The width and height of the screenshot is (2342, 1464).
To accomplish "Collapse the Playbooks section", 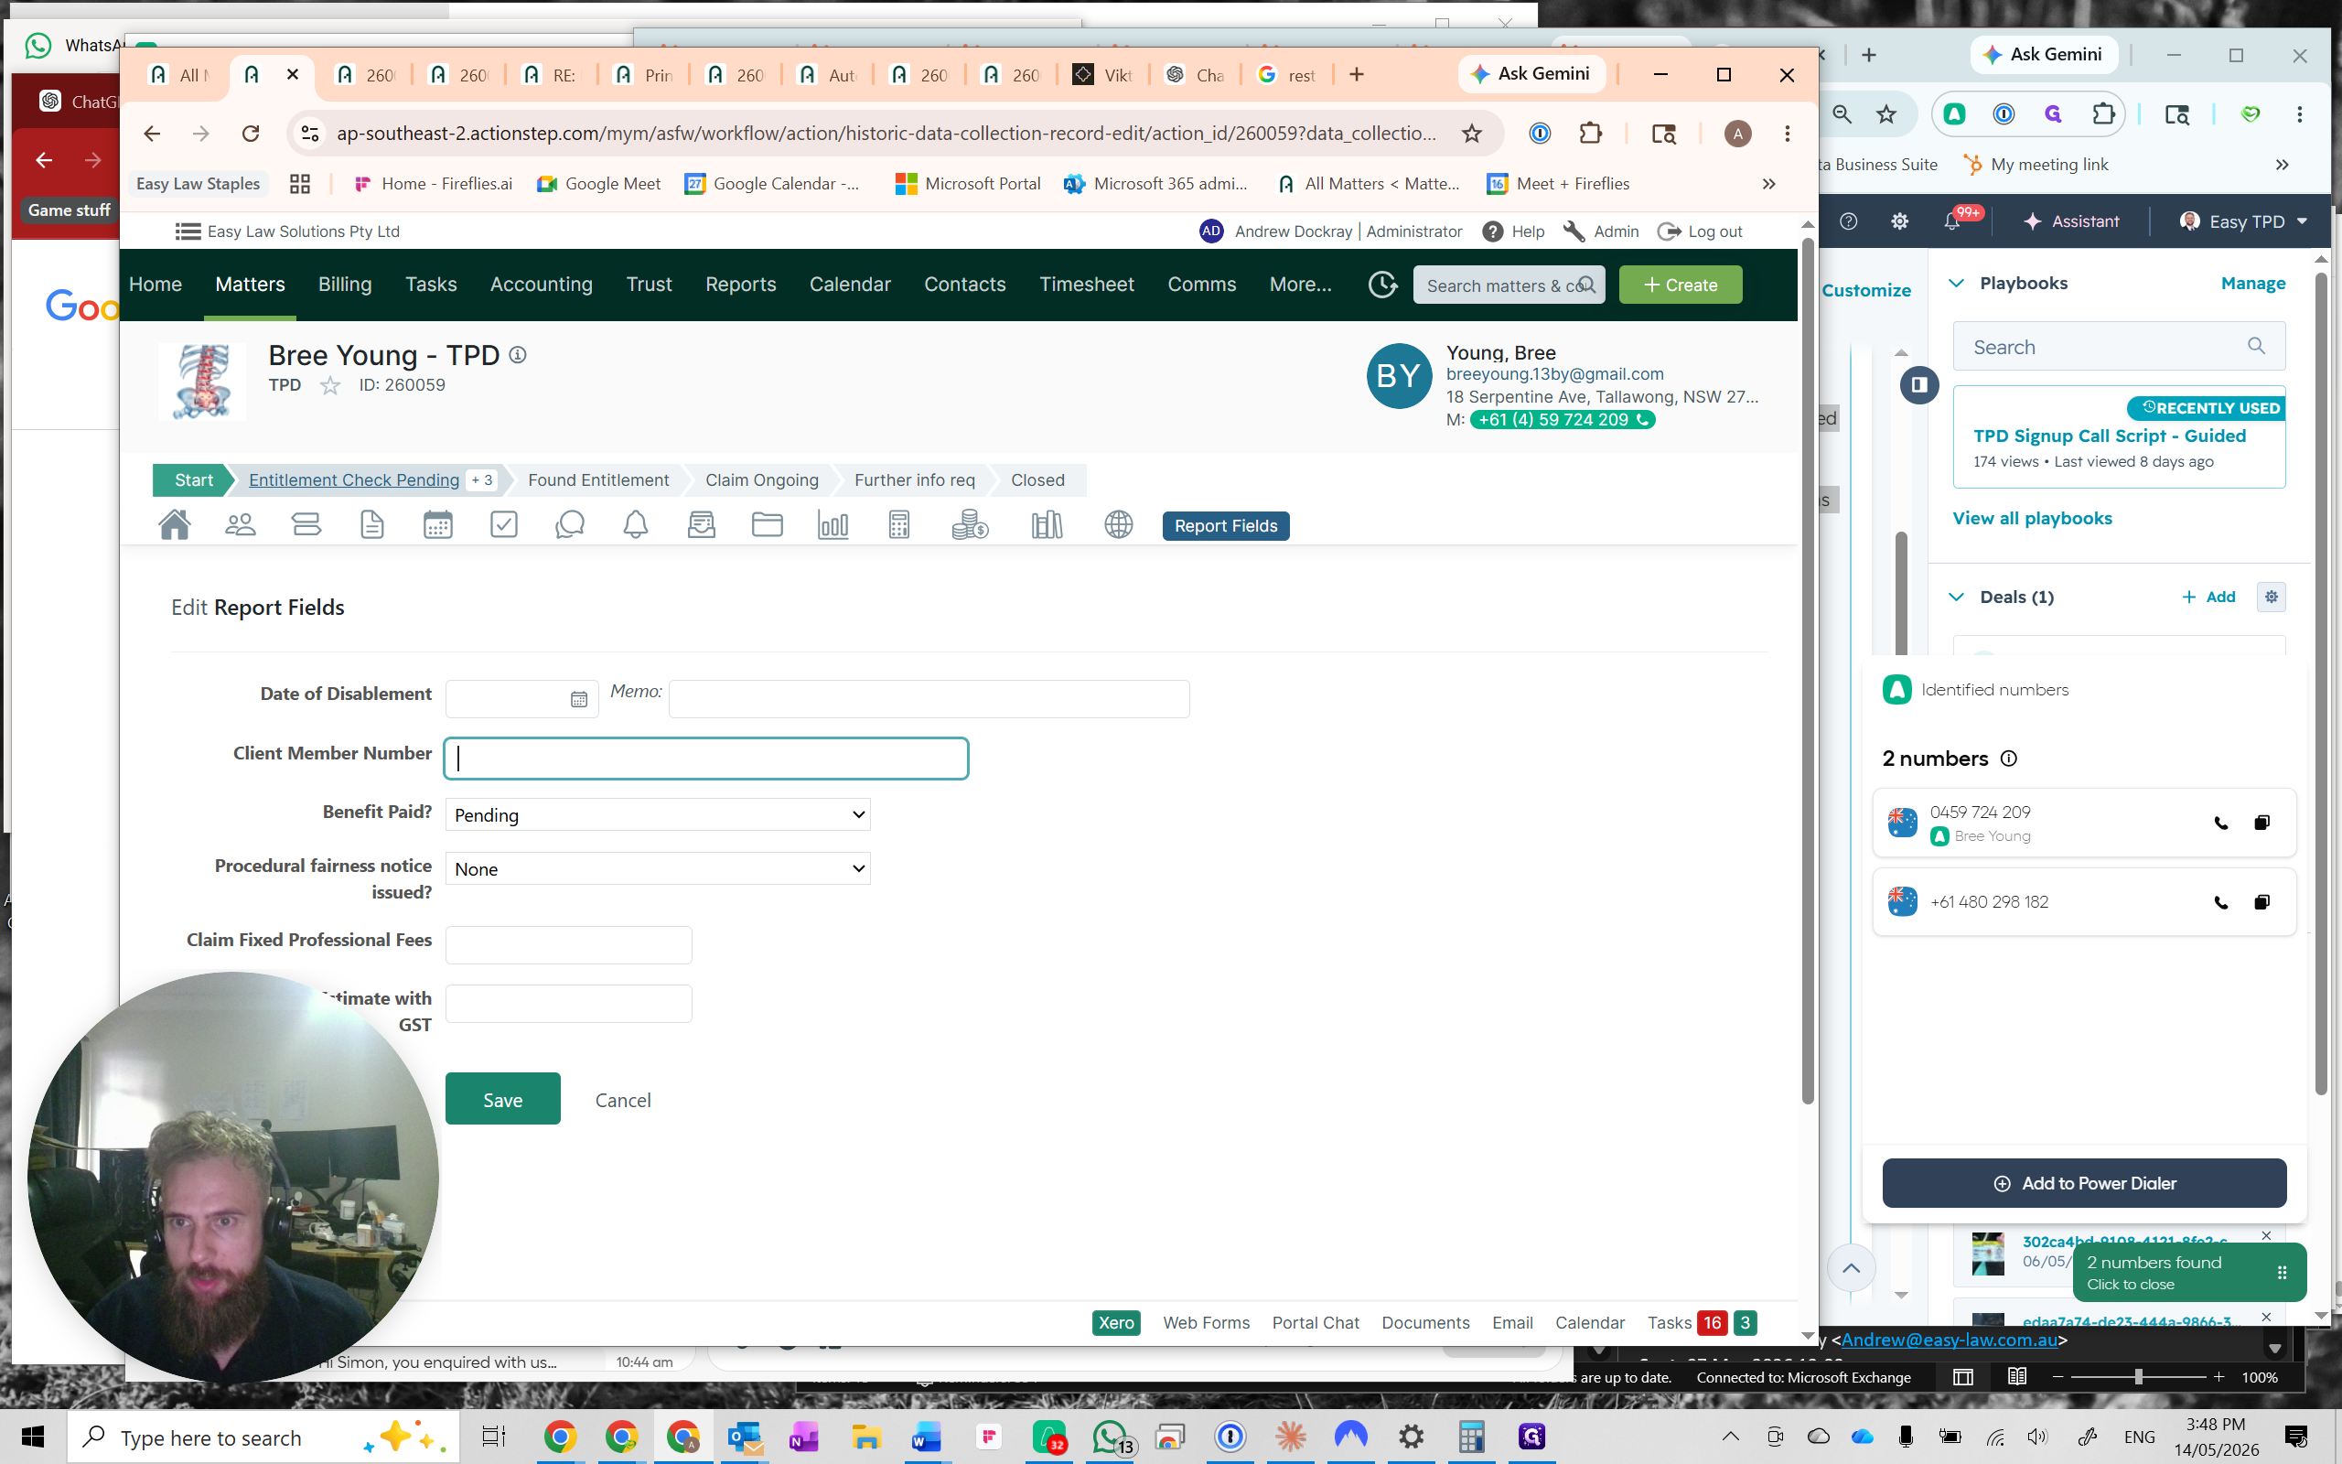I will [x=1956, y=283].
